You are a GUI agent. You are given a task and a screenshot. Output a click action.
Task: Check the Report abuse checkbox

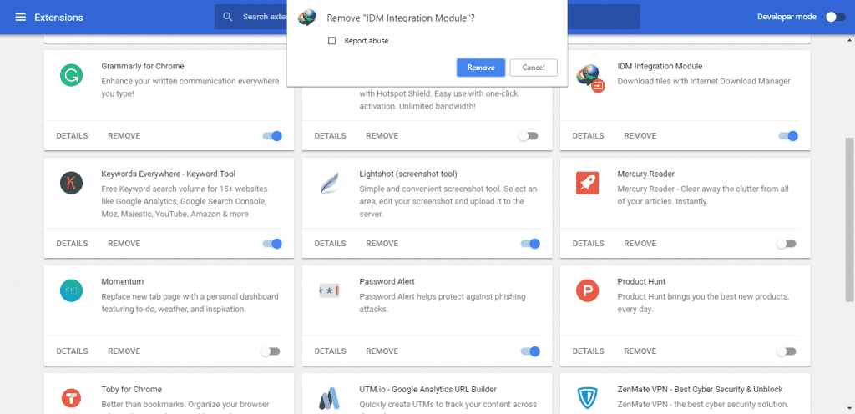(332, 41)
